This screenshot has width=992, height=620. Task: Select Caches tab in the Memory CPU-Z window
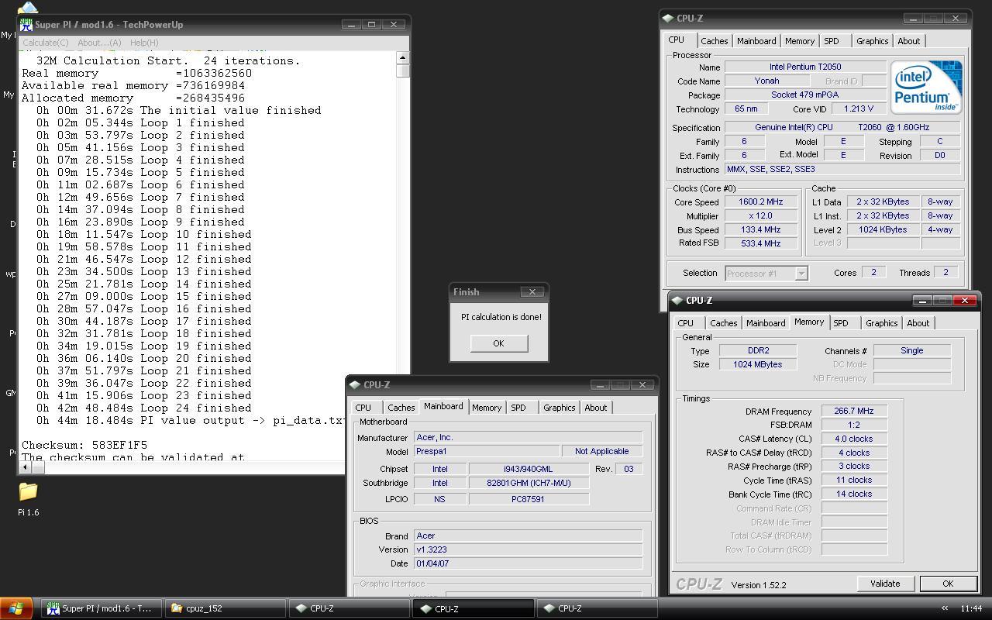click(723, 323)
